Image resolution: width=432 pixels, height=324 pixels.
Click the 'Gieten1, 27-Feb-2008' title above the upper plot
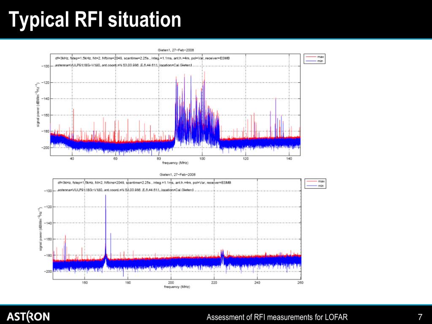coord(176,50)
